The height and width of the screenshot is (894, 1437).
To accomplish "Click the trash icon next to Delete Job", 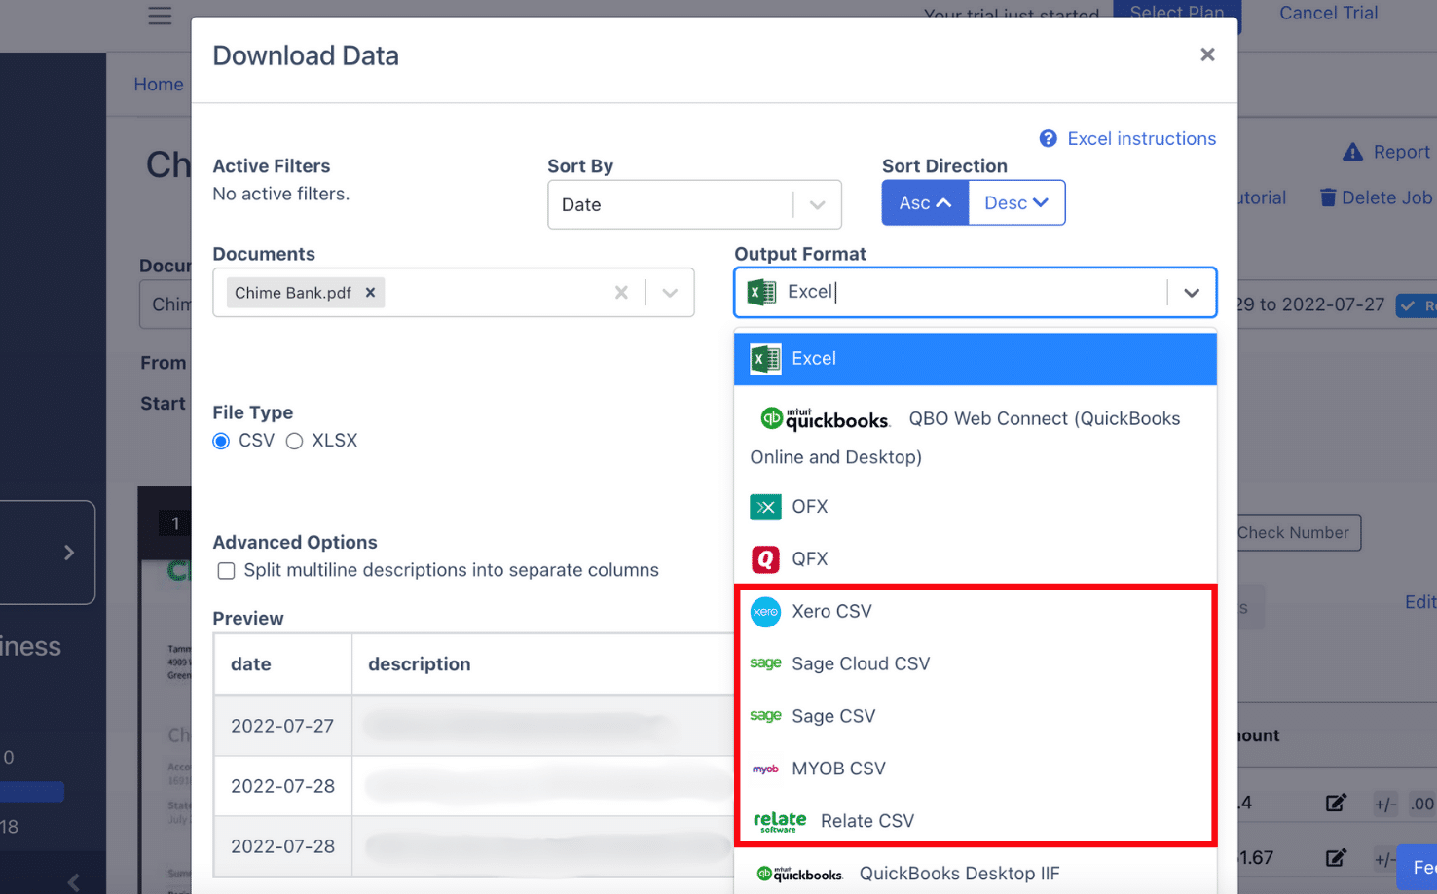I will tap(1328, 197).
